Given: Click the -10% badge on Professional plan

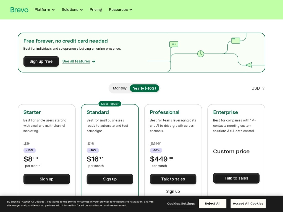Looking at the screenshot, I should pyautogui.click(x=156, y=150).
